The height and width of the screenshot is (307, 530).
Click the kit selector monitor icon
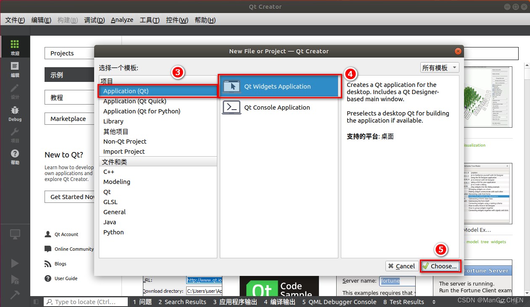click(15, 234)
